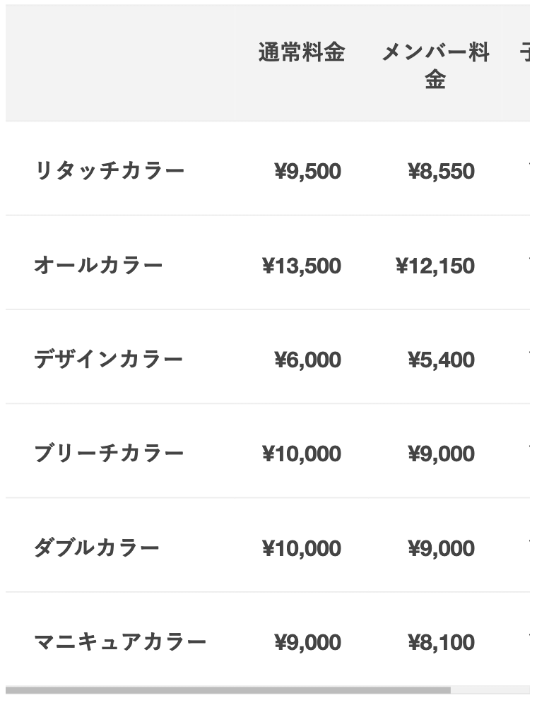The width and height of the screenshot is (537, 705).
Task: Click the ¥5,400 member price cell
Action: pyautogui.click(x=442, y=360)
